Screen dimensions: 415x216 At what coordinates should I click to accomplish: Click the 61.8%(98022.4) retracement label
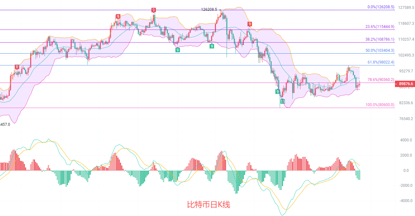click(x=381, y=62)
